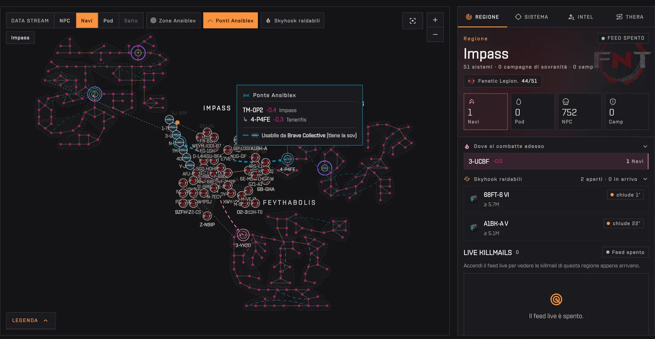Select the NPC data stream button
The image size is (655, 339).
coord(65,20)
